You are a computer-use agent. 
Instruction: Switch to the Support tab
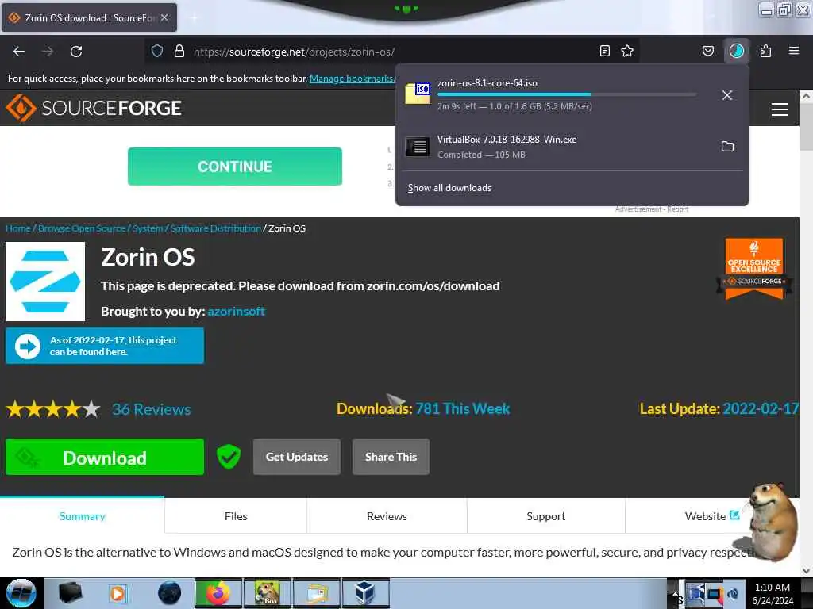click(x=546, y=516)
